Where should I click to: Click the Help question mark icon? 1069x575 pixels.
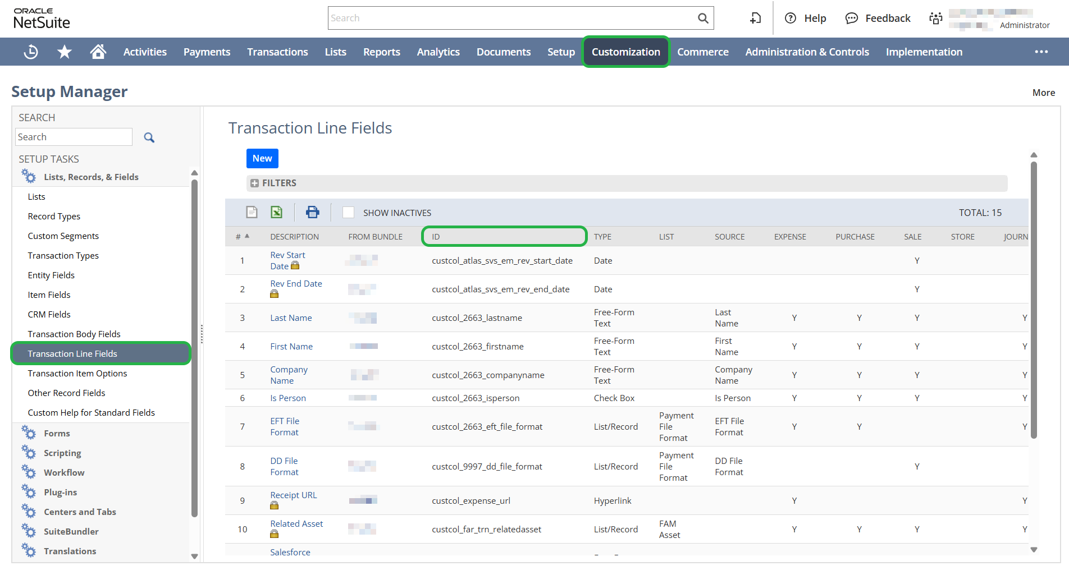[x=791, y=18]
